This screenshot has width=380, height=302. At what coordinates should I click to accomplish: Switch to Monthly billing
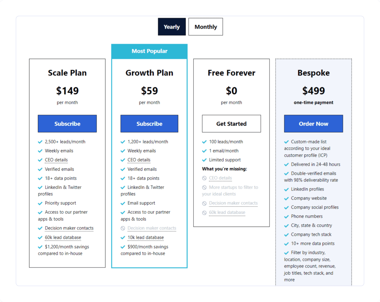(206, 27)
